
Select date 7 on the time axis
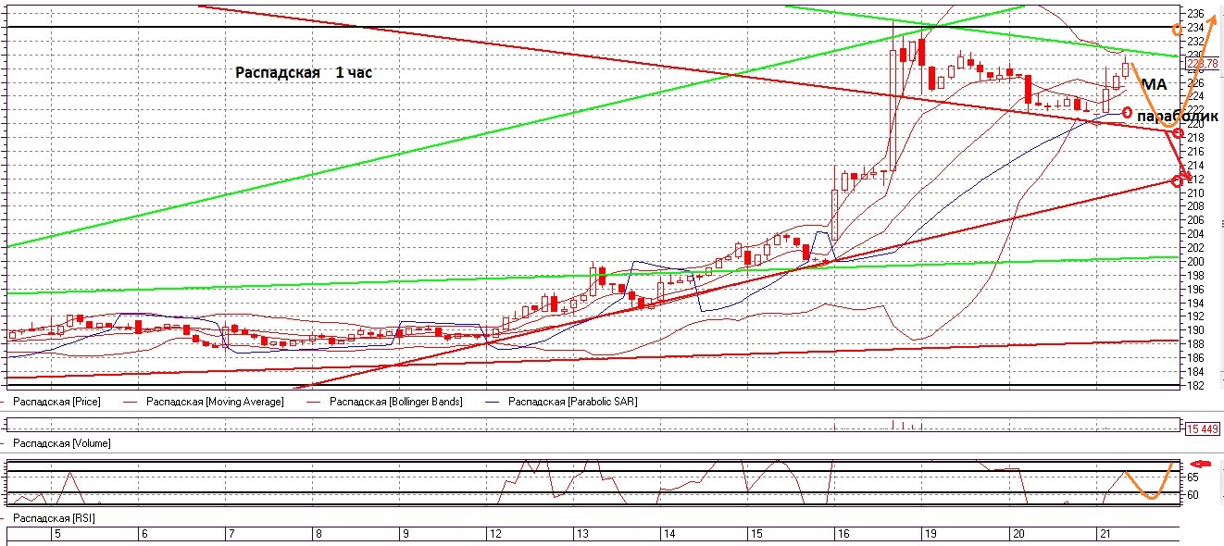[x=231, y=534]
